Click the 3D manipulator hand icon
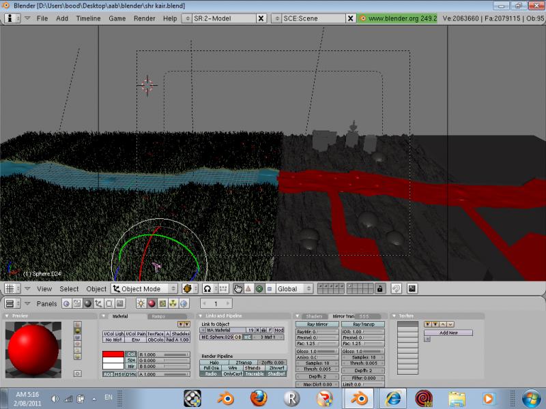546x409 pixels. click(x=238, y=289)
